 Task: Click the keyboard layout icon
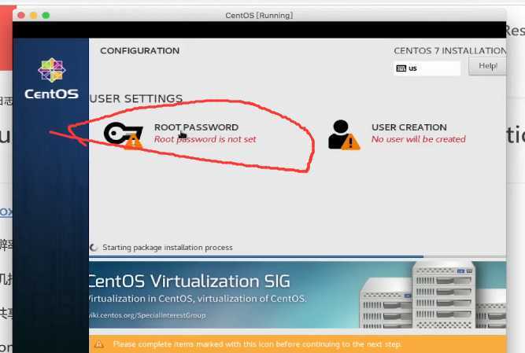pos(401,68)
